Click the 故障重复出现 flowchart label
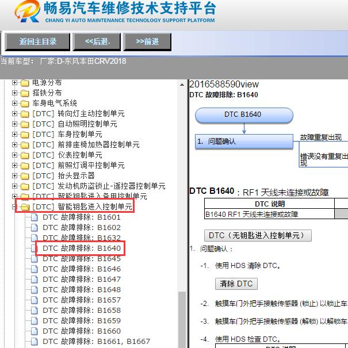348x348 pixels. (320, 137)
